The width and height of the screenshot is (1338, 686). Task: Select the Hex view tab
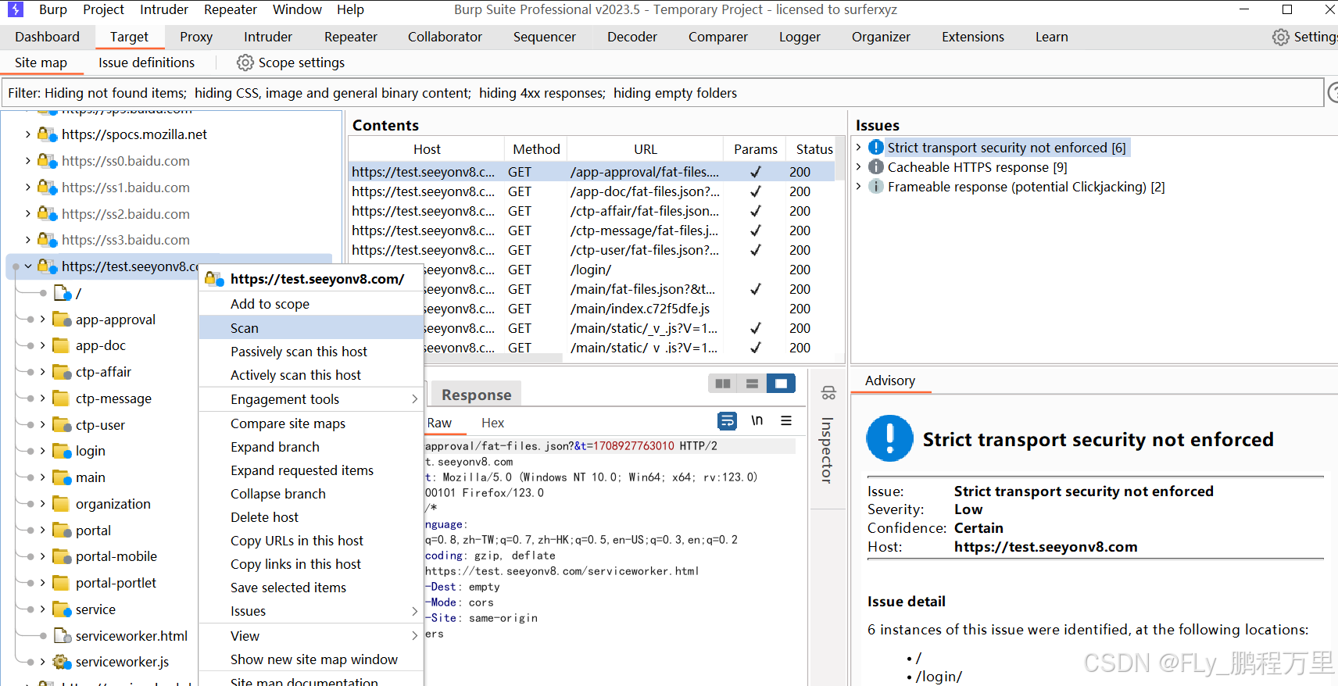click(492, 423)
